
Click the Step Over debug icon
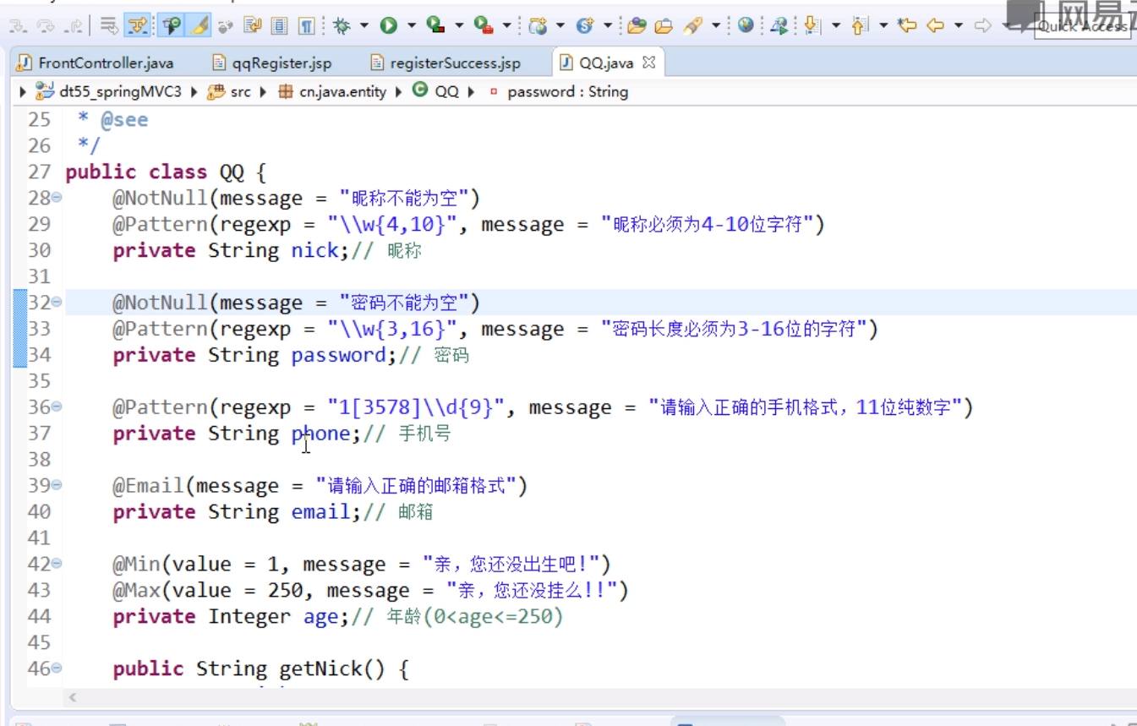pyautogui.click(x=46, y=26)
